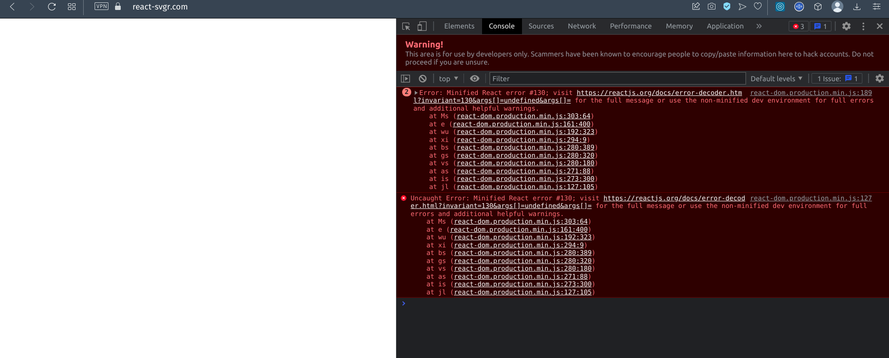Show the console sidebar
The width and height of the screenshot is (889, 358).
coord(406,78)
